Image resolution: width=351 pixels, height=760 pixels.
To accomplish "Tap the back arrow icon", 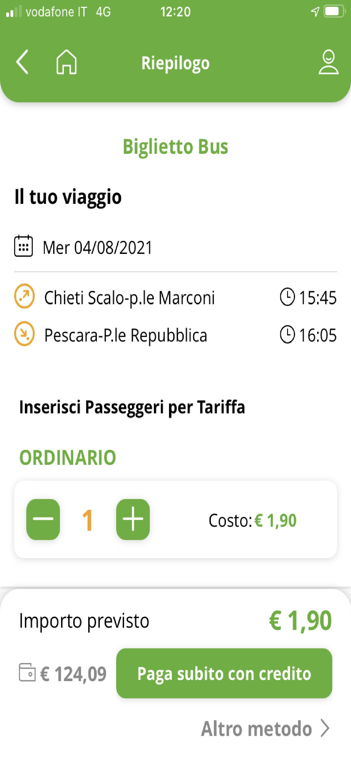I will click(22, 62).
